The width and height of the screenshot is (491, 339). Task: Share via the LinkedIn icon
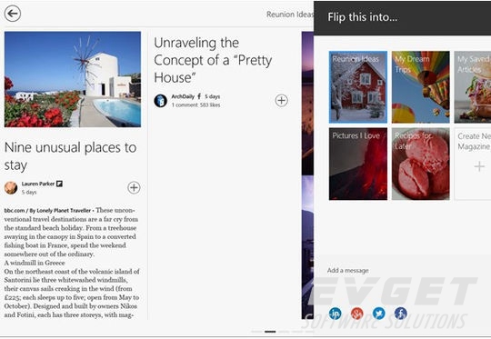(x=335, y=313)
